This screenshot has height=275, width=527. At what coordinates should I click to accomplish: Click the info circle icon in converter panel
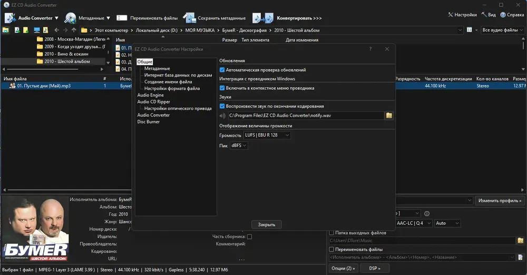point(427,213)
